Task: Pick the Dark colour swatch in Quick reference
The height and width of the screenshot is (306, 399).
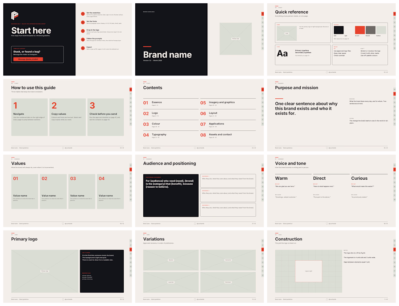Action: coord(339,30)
